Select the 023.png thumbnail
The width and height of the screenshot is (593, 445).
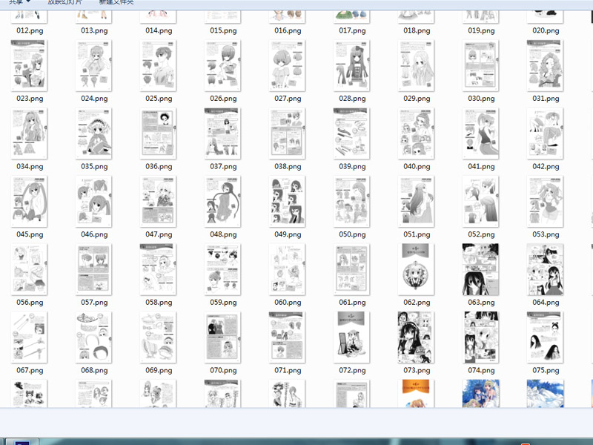point(29,65)
